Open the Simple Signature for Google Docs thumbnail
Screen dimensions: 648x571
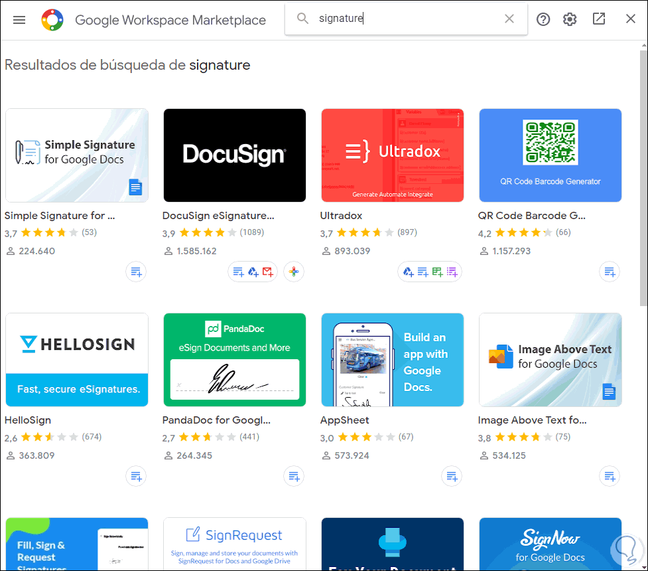[77, 155]
